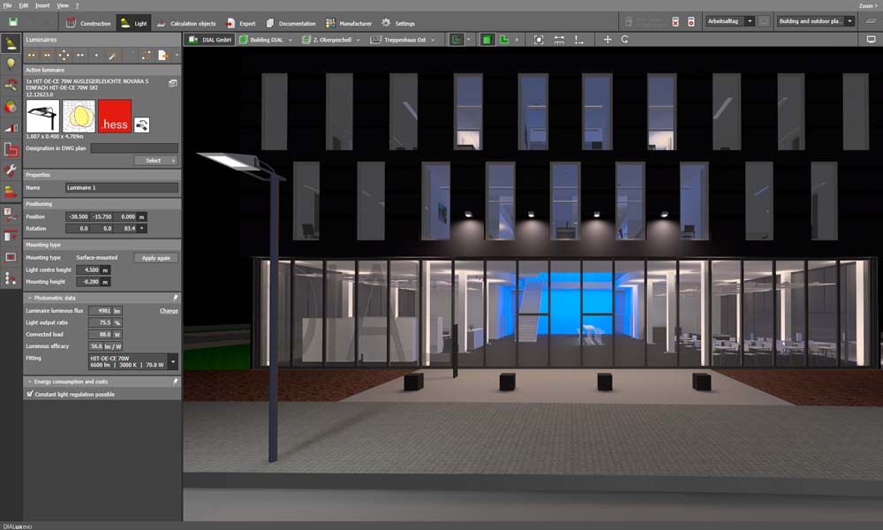
Task: Click the rotate view icon
Action: [x=625, y=40]
